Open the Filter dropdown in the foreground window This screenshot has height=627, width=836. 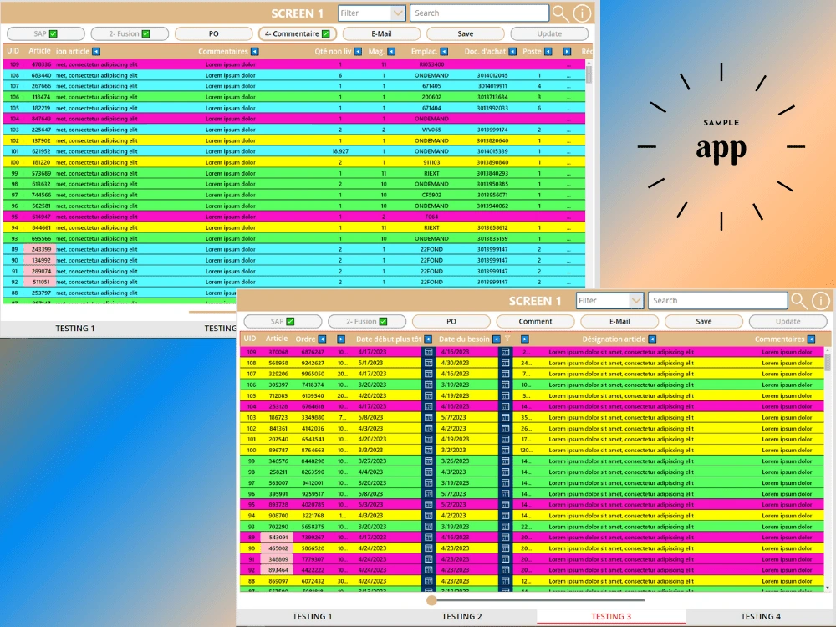click(636, 301)
